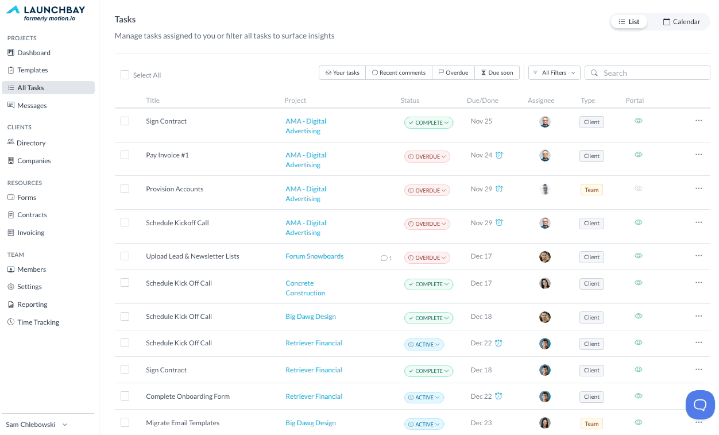Open three-dot menu for Big Dawg Design Kick Off Call
719x435 pixels.
click(x=698, y=316)
